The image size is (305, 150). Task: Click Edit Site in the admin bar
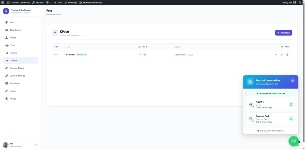(x=38, y=3)
